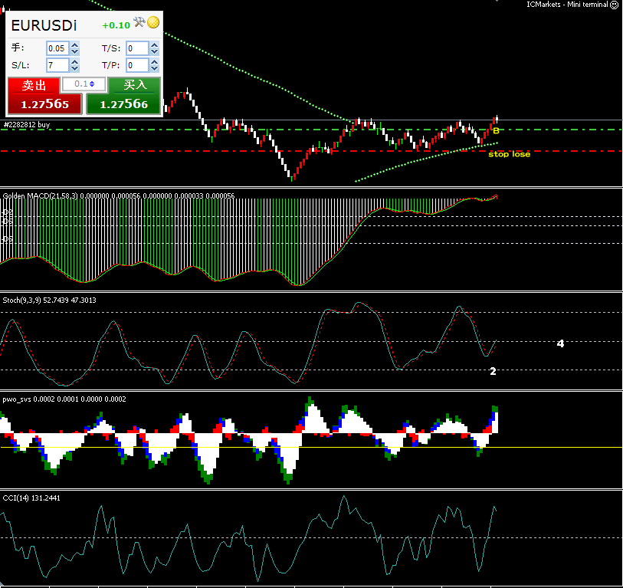Image resolution: width=623 pixels, height=588 pixels.
Task: Click the 手: lots label
Action: pyautogui.click(x=18, y=48)
